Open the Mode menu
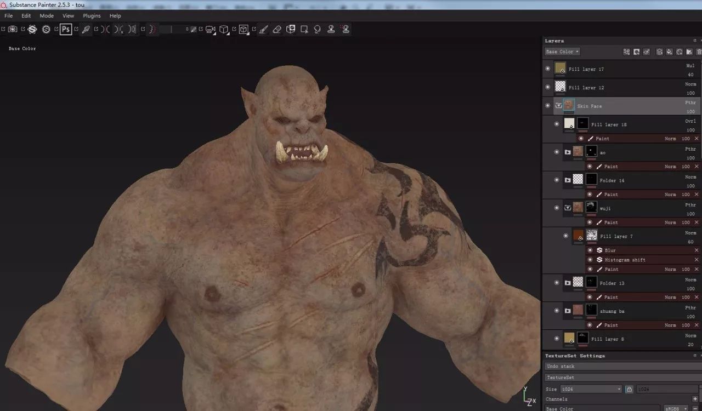This screenshot has height=411, width=702. 47,16
